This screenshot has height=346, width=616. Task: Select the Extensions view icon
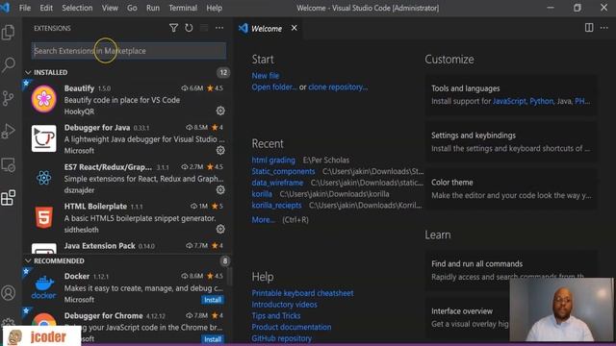click(9, 198)
